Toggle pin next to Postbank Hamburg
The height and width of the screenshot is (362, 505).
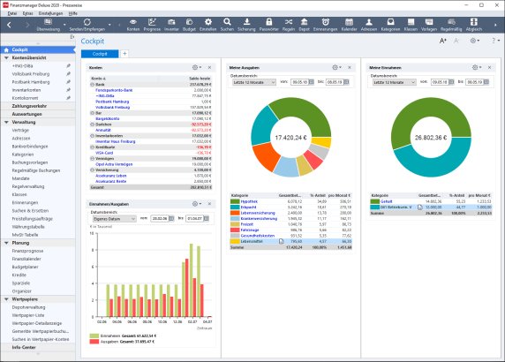(x=68, y=82)
